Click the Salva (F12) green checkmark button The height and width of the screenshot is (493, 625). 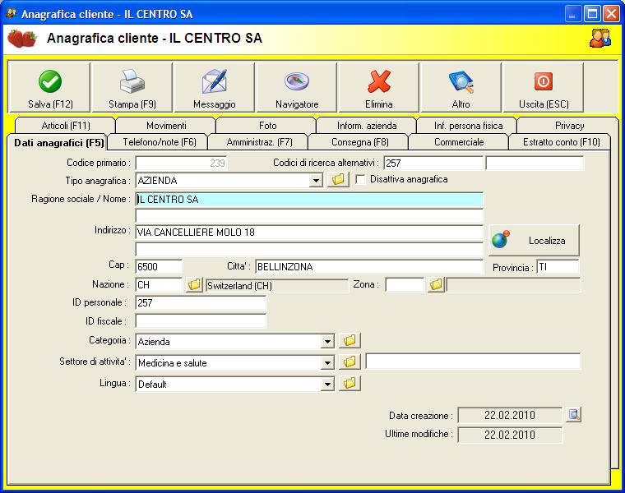pos(49,88)
